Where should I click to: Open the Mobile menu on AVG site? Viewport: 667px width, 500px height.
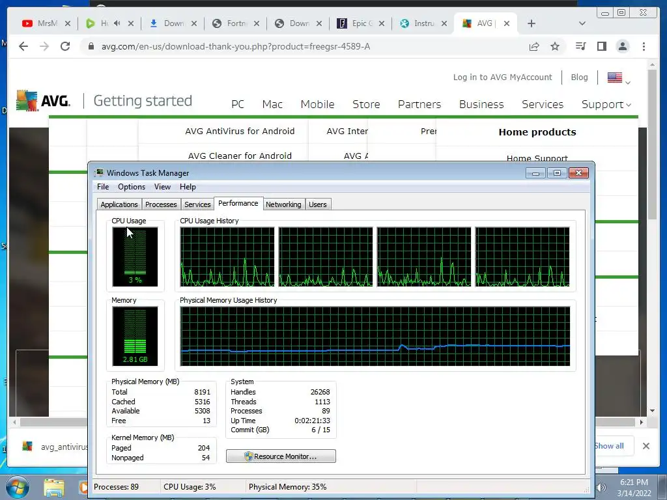[x=317, y=105]
